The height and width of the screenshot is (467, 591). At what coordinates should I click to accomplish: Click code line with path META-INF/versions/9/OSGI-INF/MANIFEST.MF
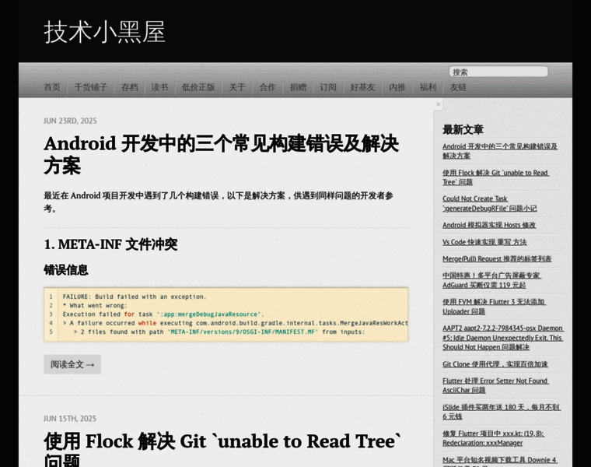click(x=219, y=332)
